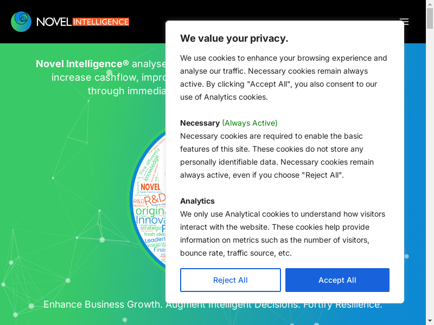Click the scrollbar down arrow
Viewport: 434px width, 325px height.
pos(430,321)
